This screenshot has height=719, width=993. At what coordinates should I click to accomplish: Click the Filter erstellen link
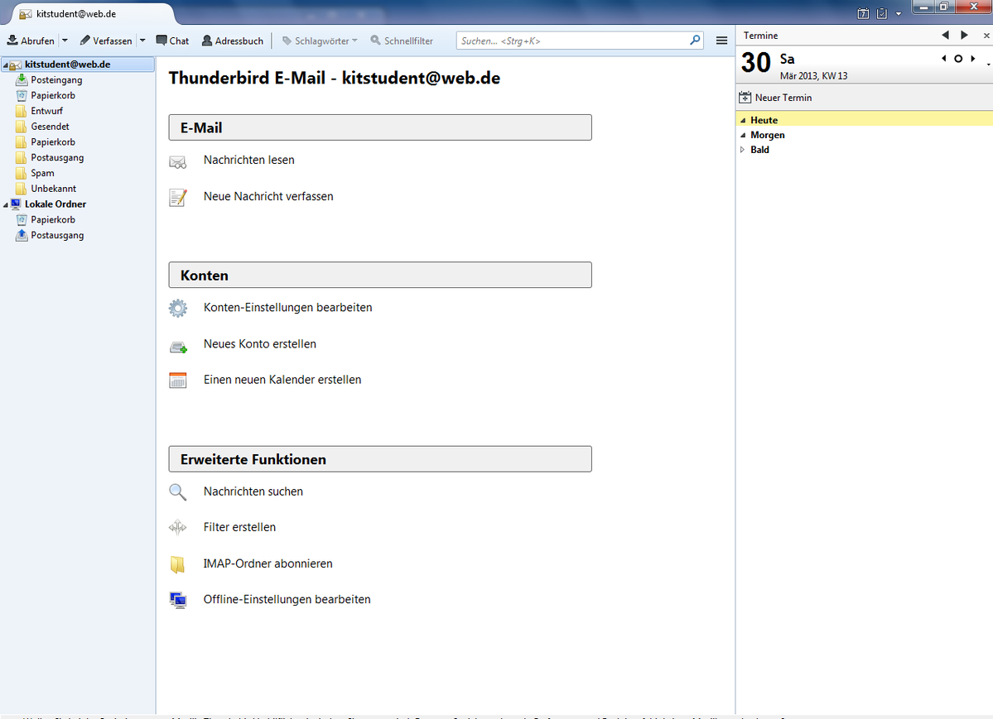[x=239, y=527]
